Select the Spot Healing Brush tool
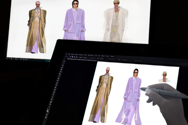Viewport: 188px width, 125px height. (60, 74)
